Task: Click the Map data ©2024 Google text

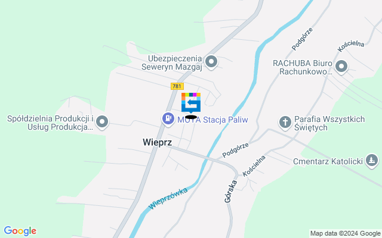Action: [345, 234]
